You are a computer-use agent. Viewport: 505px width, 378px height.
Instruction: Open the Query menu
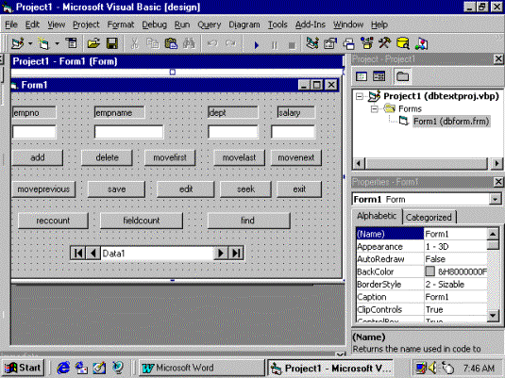tap(209, 25)
